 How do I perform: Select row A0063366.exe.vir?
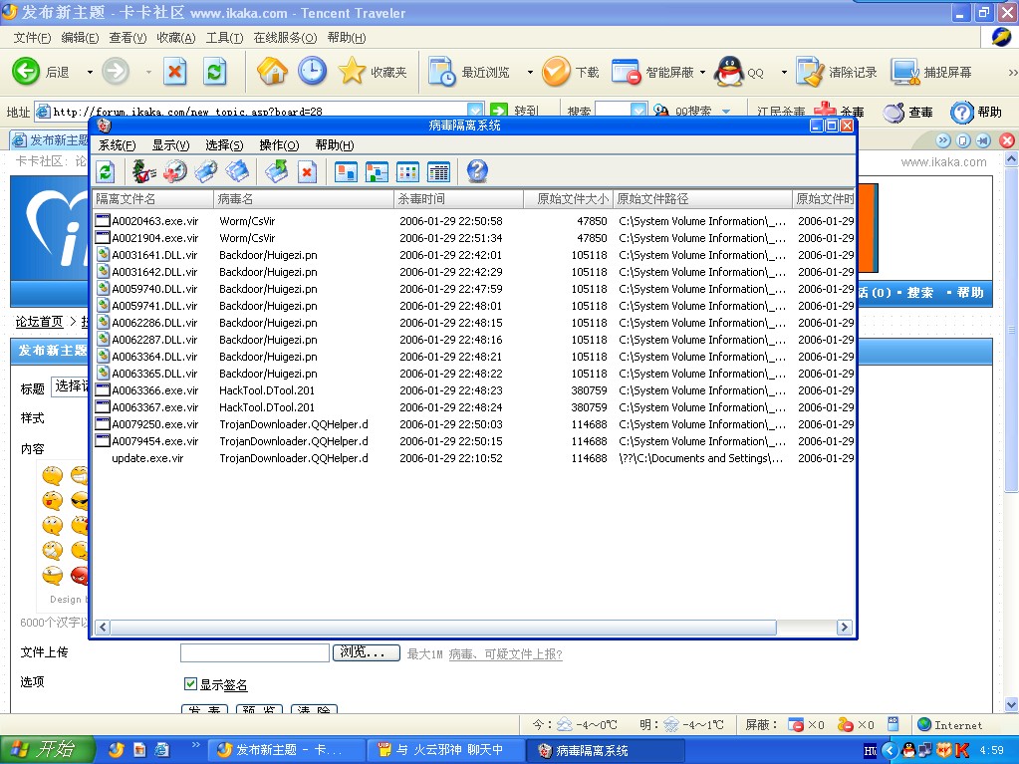click(474, 389)
